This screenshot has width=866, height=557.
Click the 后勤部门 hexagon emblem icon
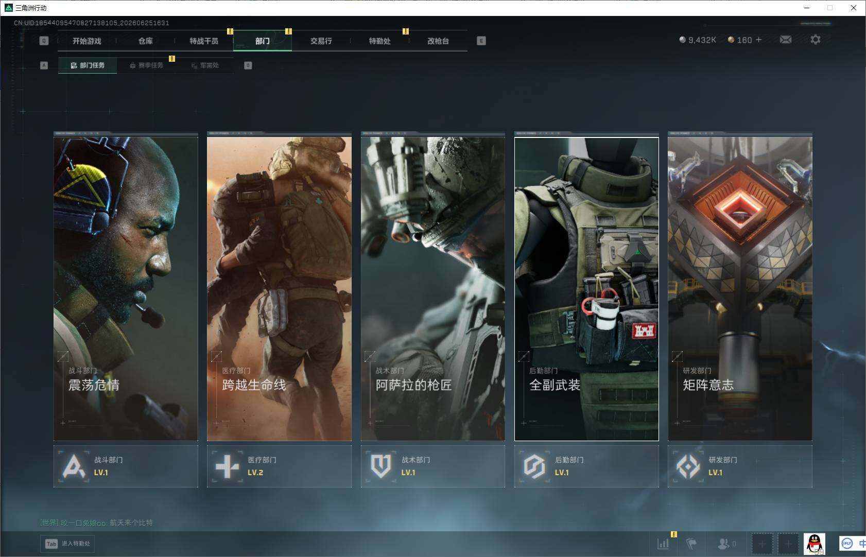[x=534, y=466]
